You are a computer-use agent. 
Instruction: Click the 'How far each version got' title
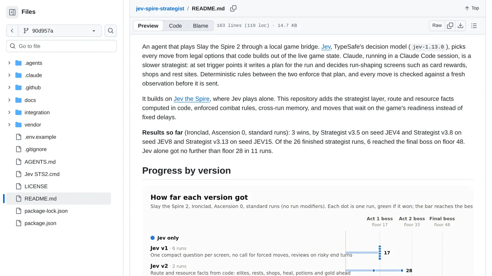(199, 197)
